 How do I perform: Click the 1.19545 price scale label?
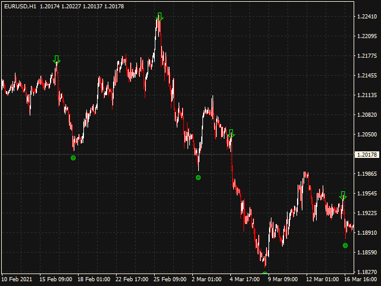click(367, 194)
